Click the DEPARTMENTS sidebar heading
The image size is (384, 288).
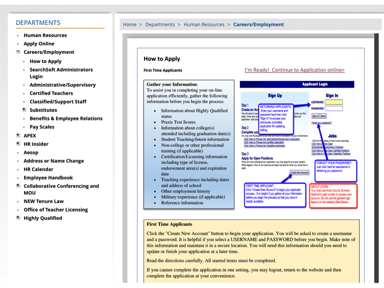[38, 23]
